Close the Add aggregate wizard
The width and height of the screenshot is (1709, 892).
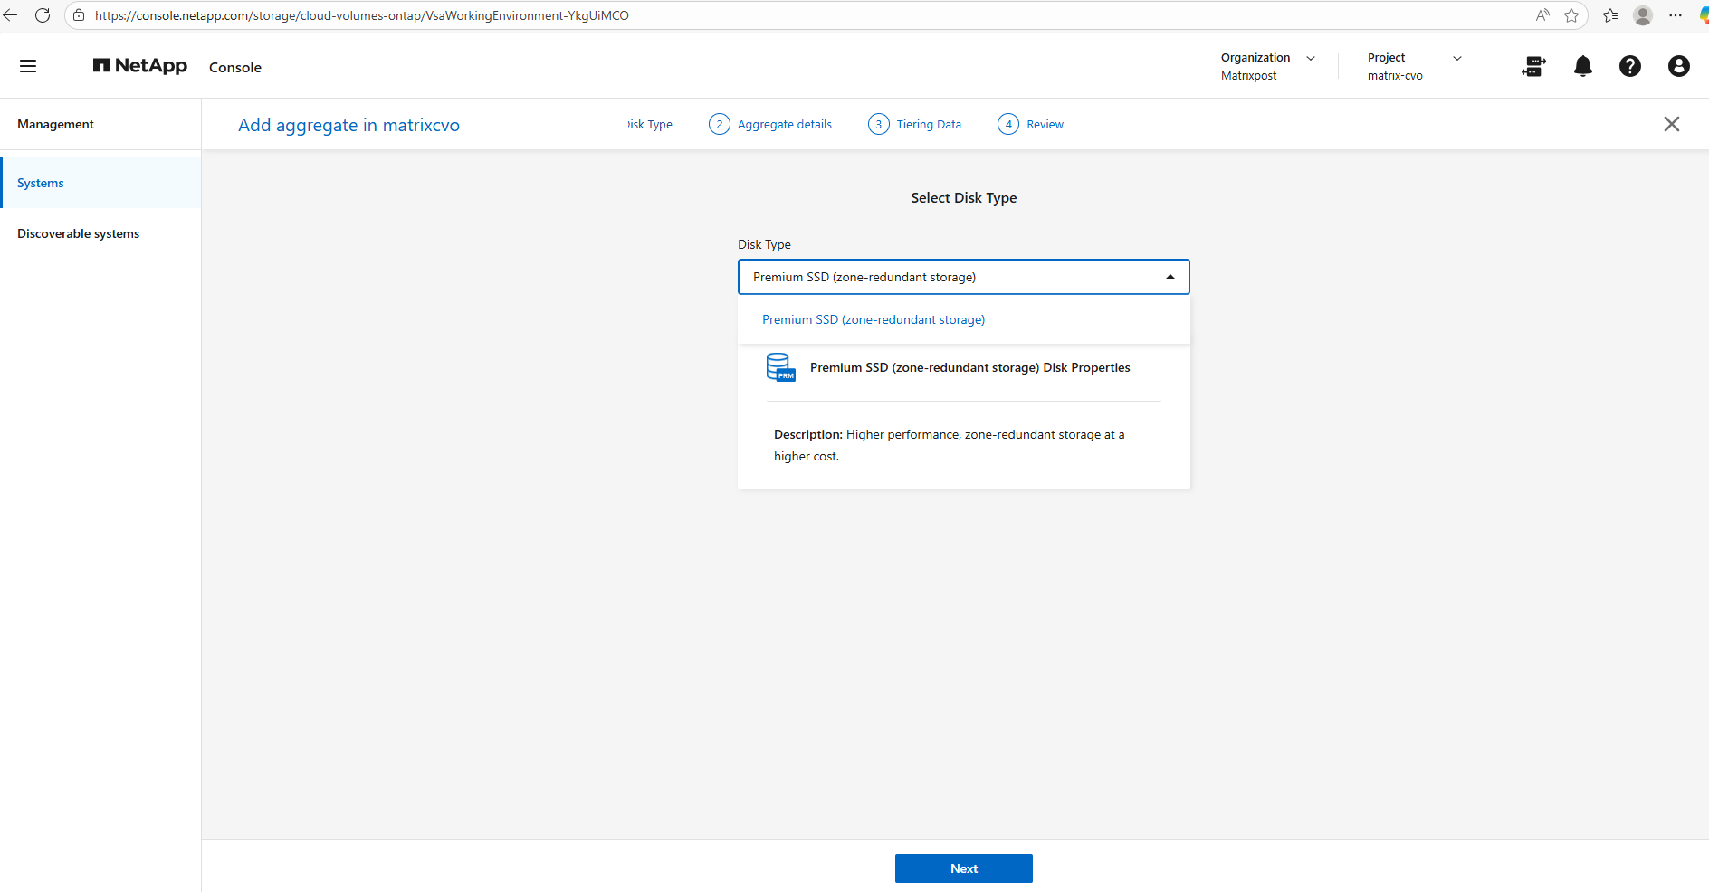tap(1671, 124)
